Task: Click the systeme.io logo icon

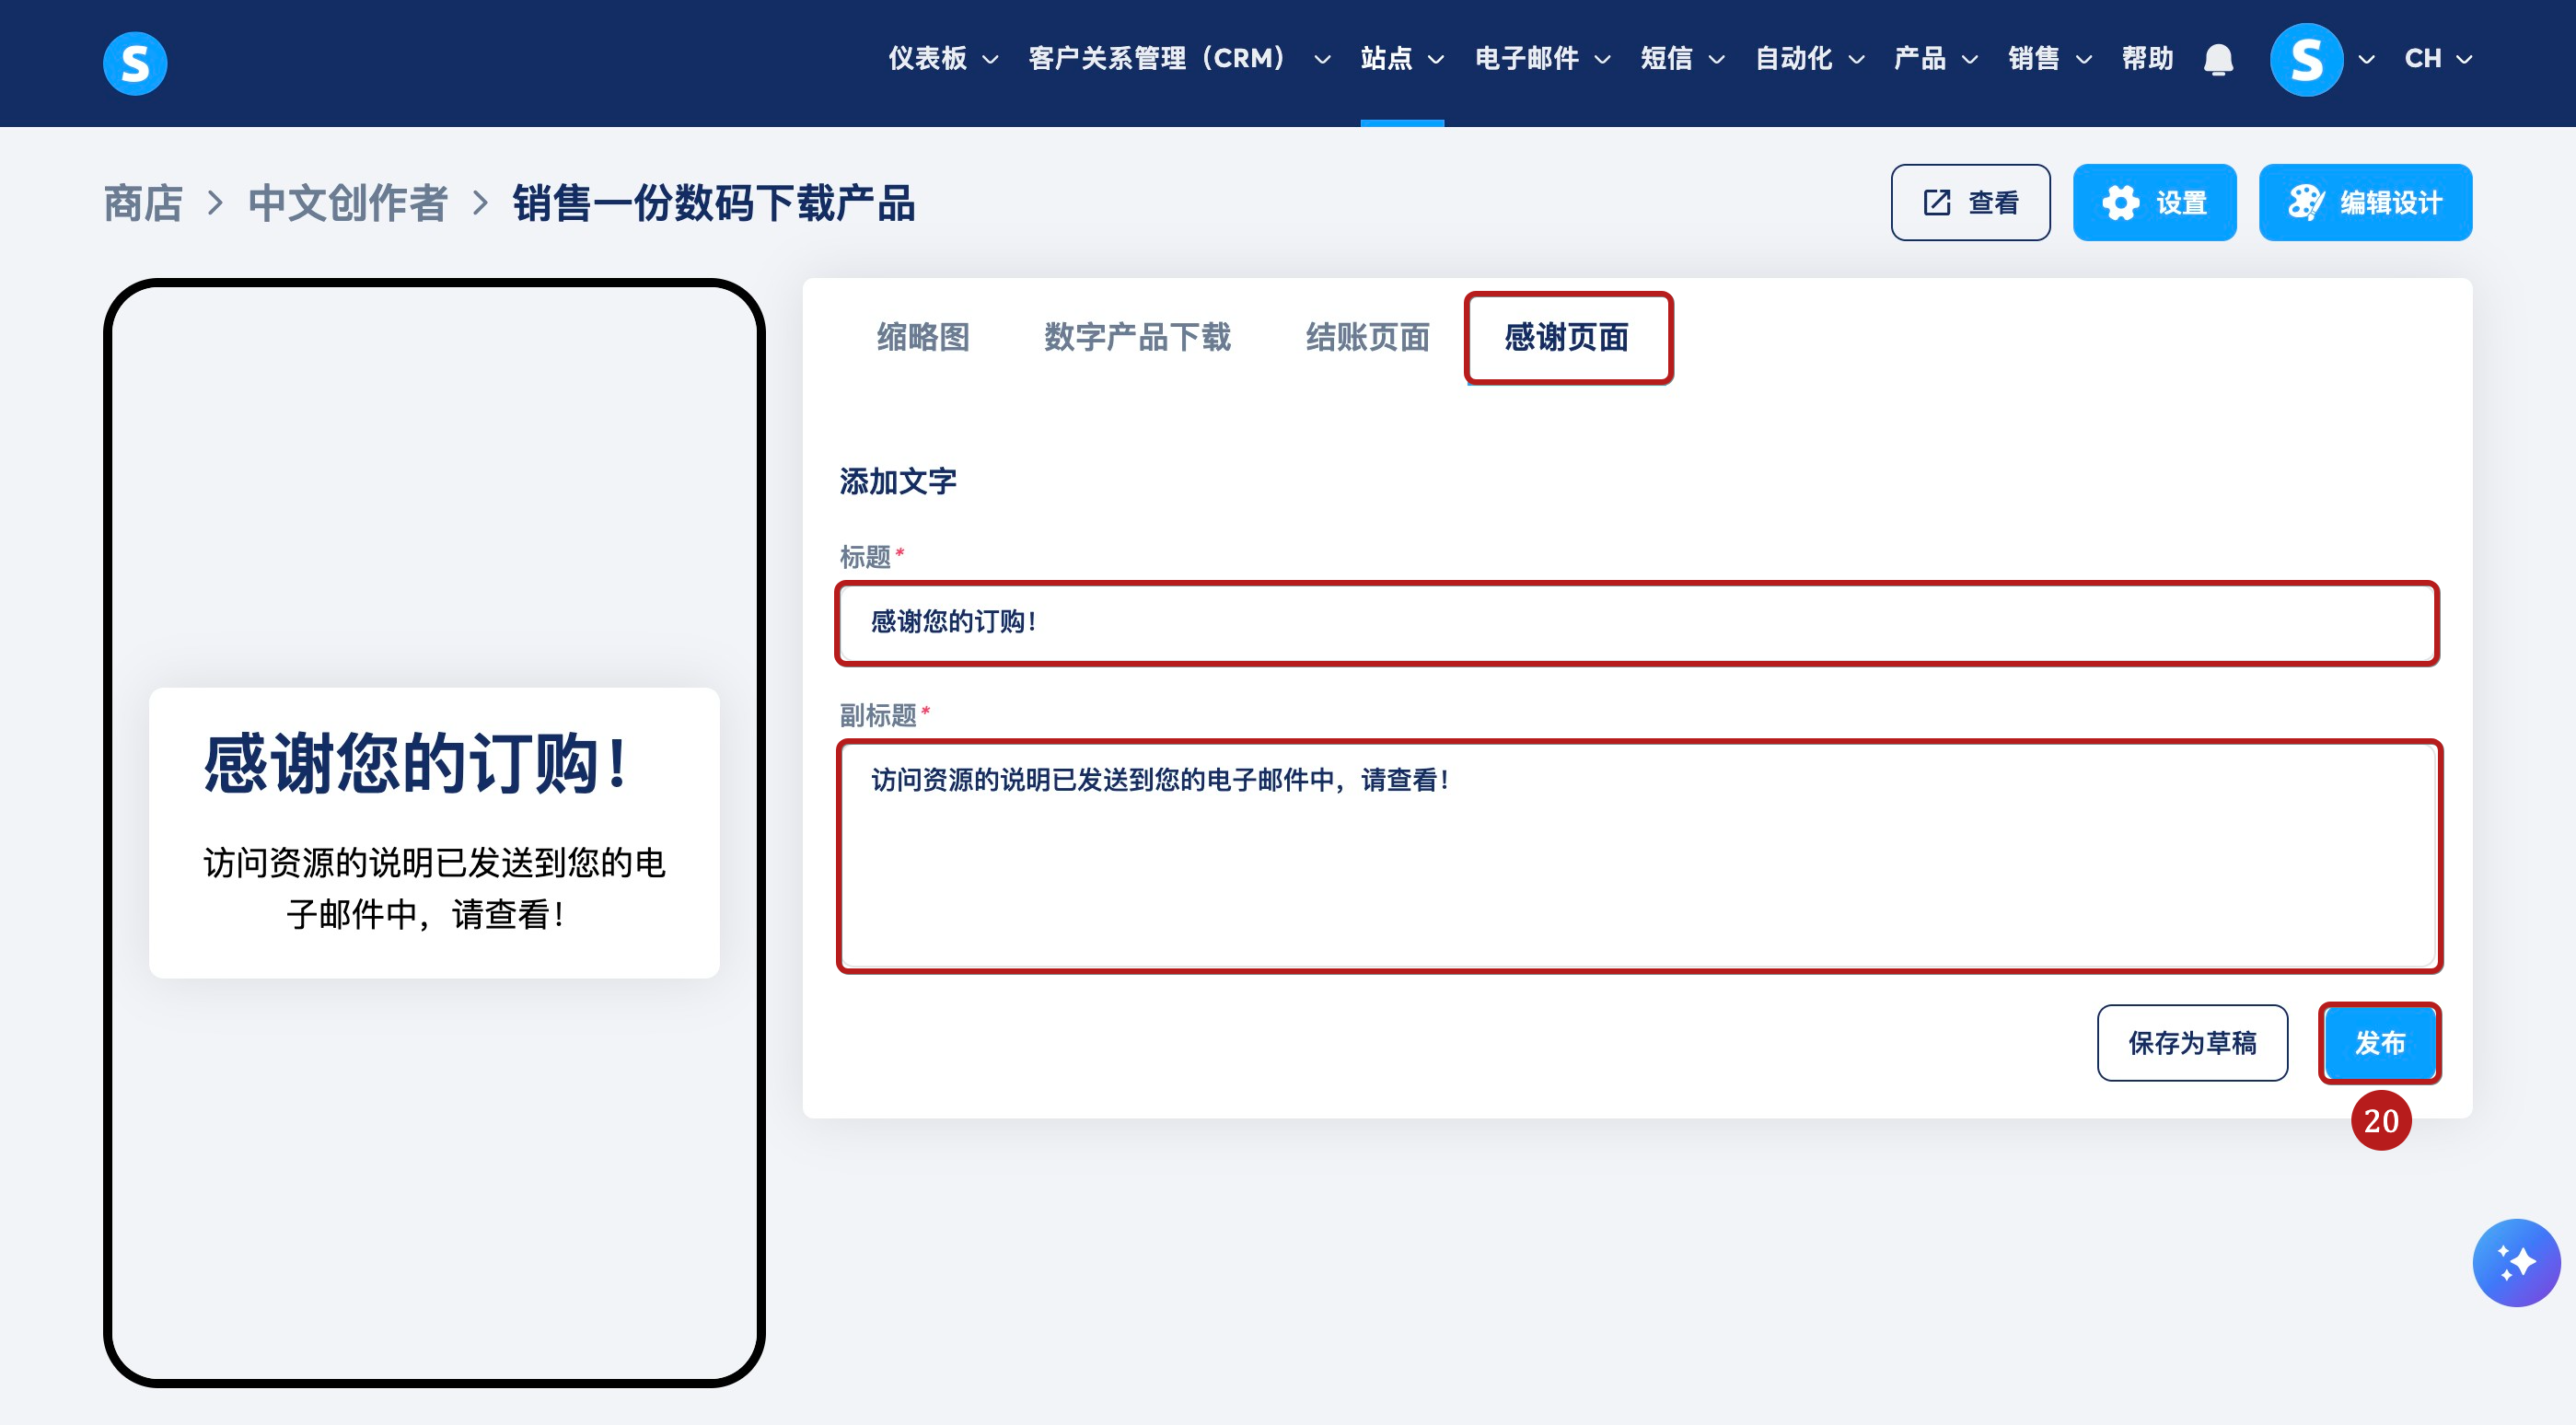Action: [x=135, y=62]
